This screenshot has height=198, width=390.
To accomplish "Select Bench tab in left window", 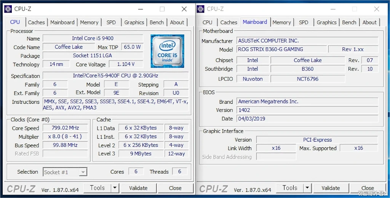I will [x=157, y=22].
